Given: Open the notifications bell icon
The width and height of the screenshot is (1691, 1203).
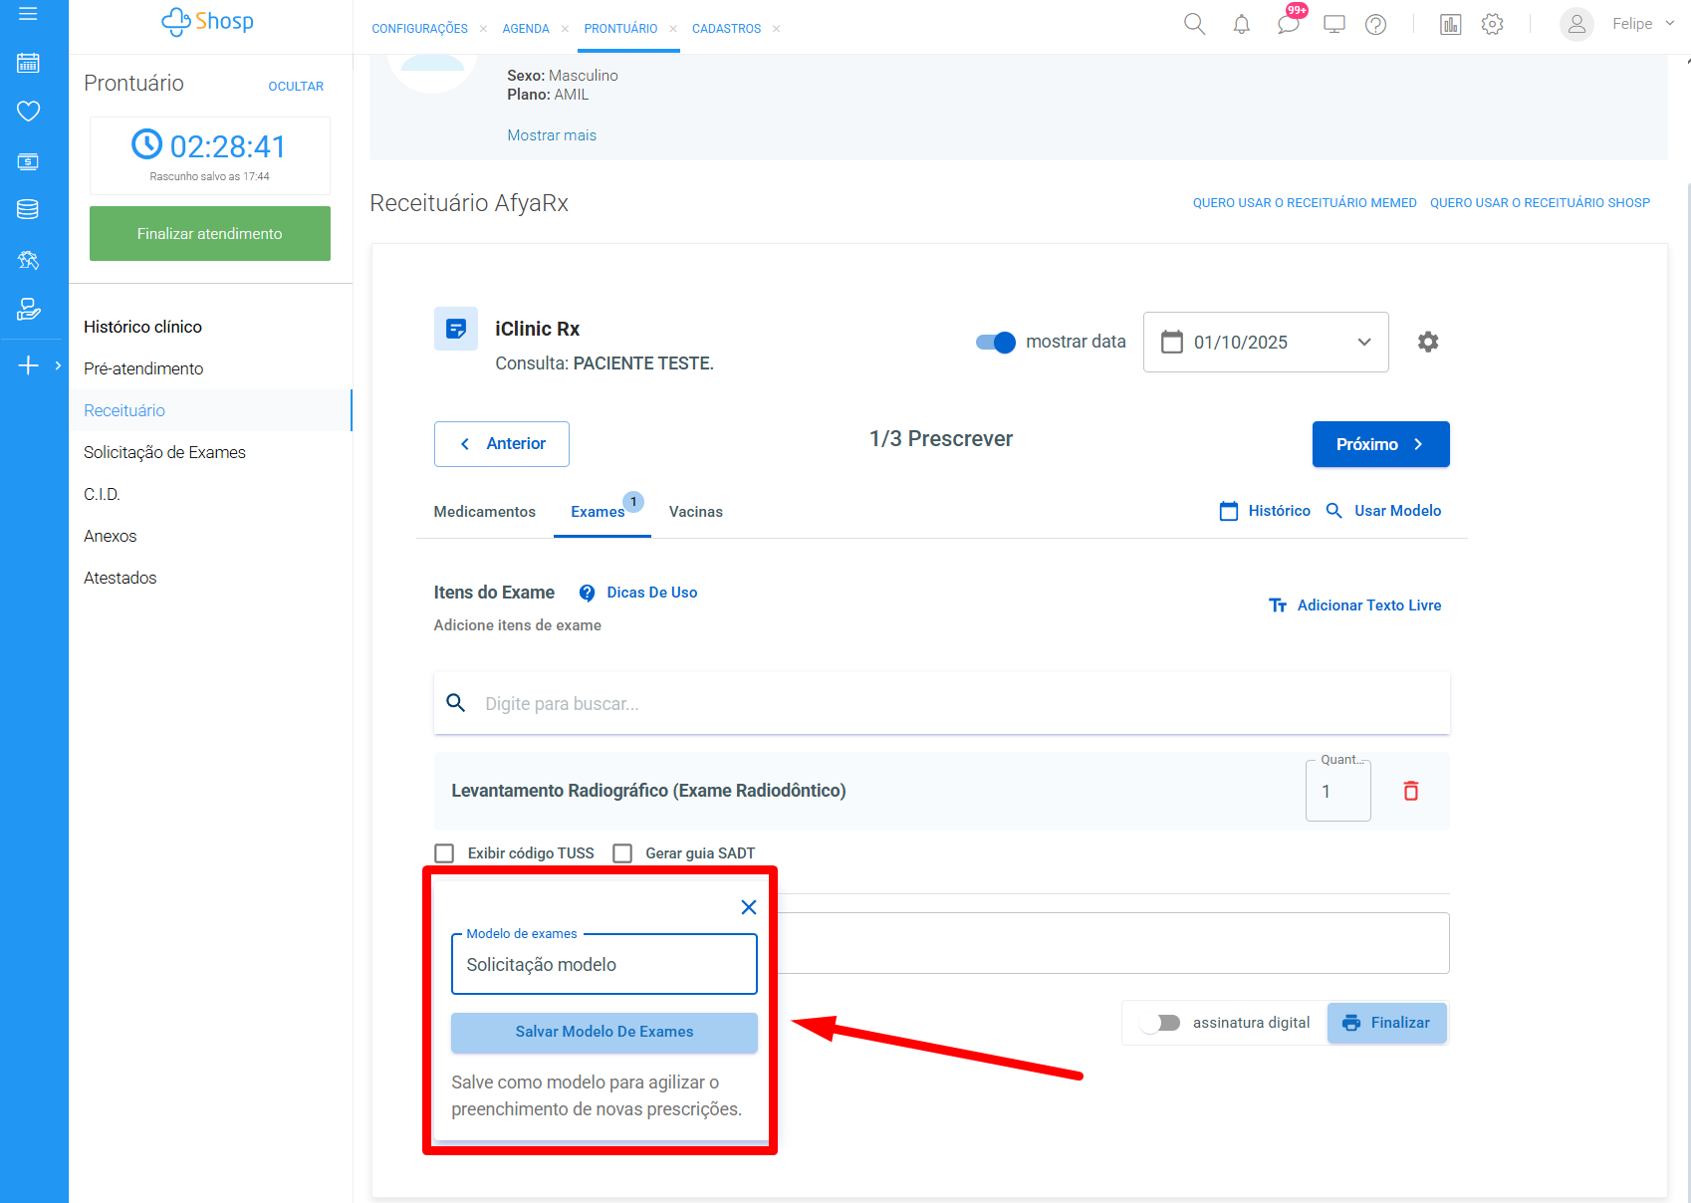Looking at the screenshot, I should pos(1241,25).
